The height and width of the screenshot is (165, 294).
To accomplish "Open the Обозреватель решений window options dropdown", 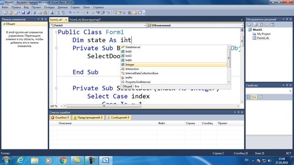I will coord(283,19).
